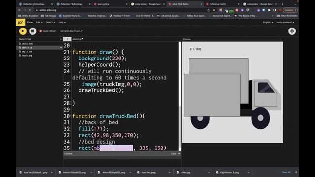Image resolution: width=315 pixels, height=177 pixels.
Task: Open the File menu
Action: [x=30, y=22]
